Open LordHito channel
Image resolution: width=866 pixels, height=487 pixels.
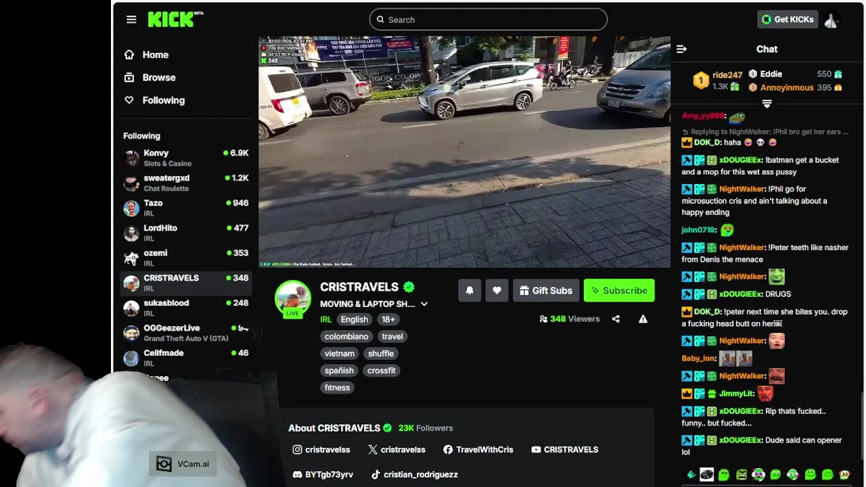tap(187, 233)
